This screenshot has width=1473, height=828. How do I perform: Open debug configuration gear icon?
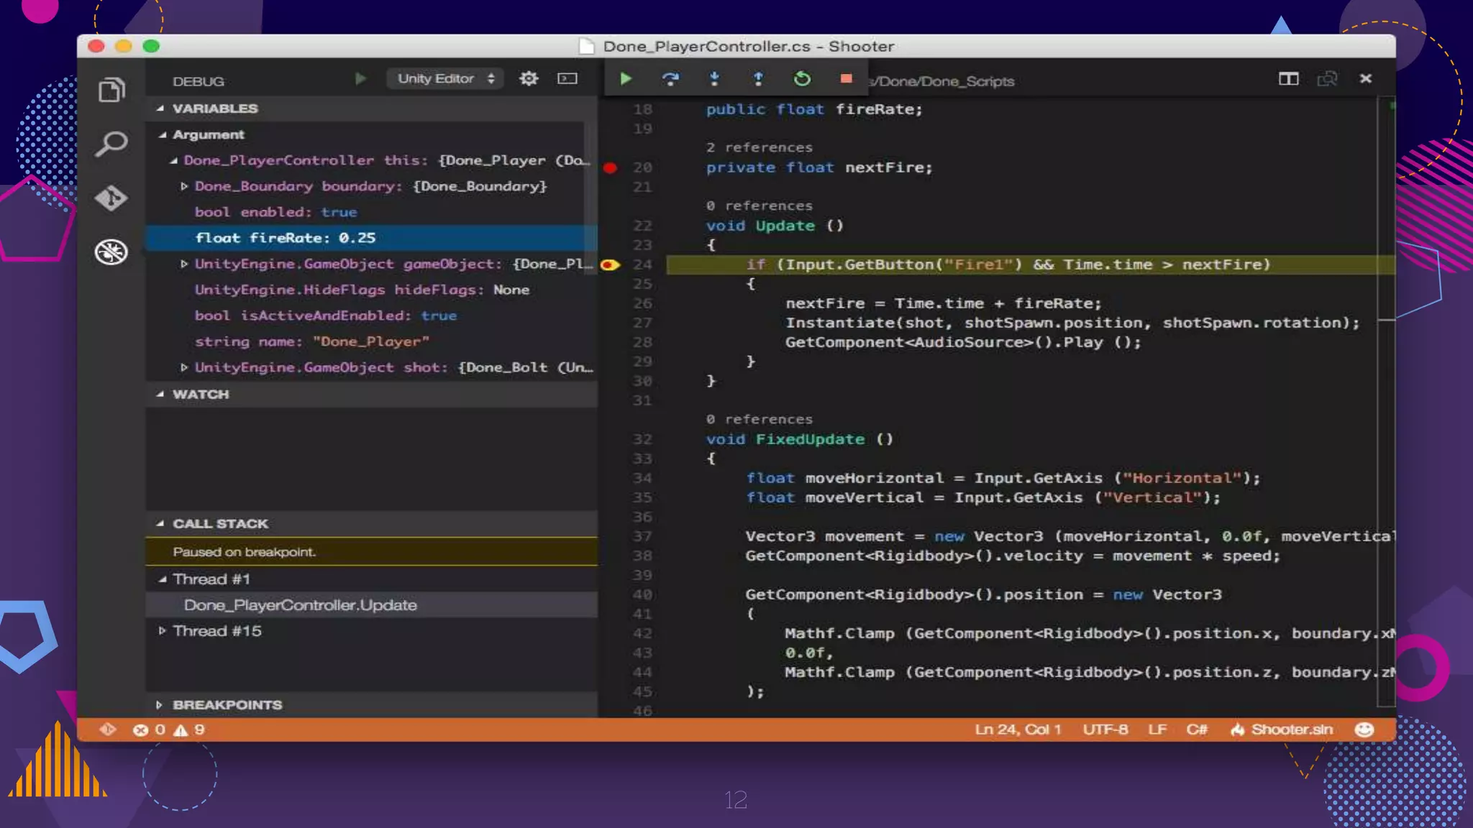529,78
